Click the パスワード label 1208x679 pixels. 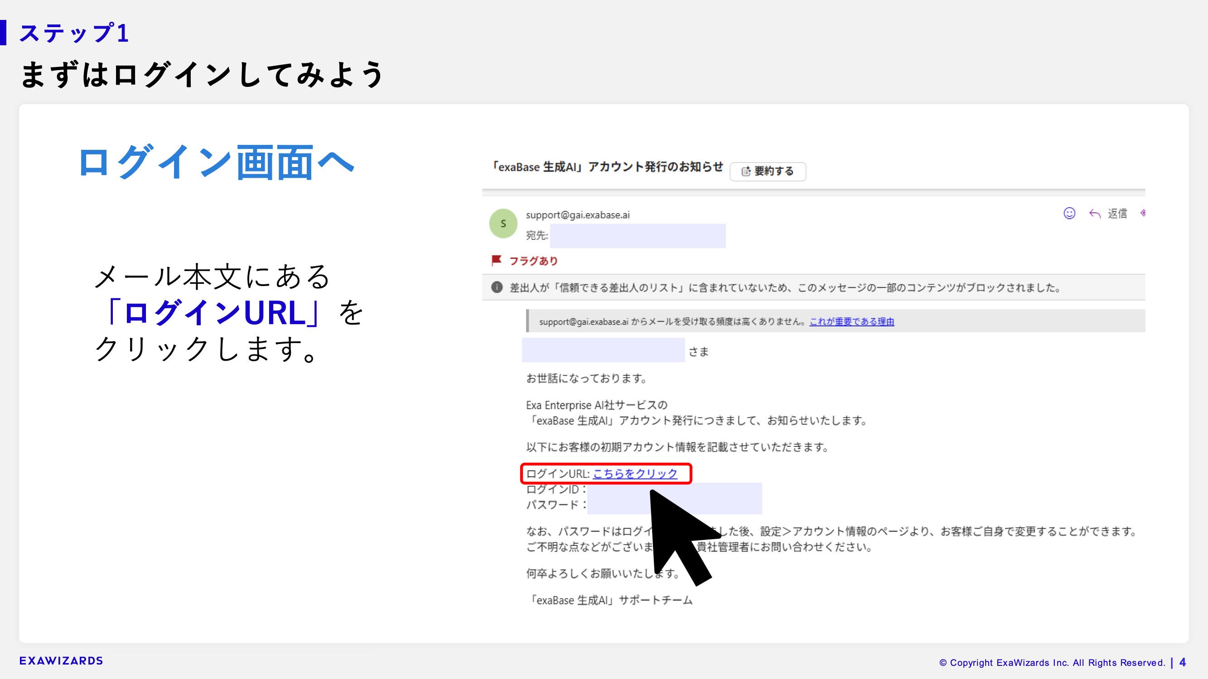coord(556,505)
